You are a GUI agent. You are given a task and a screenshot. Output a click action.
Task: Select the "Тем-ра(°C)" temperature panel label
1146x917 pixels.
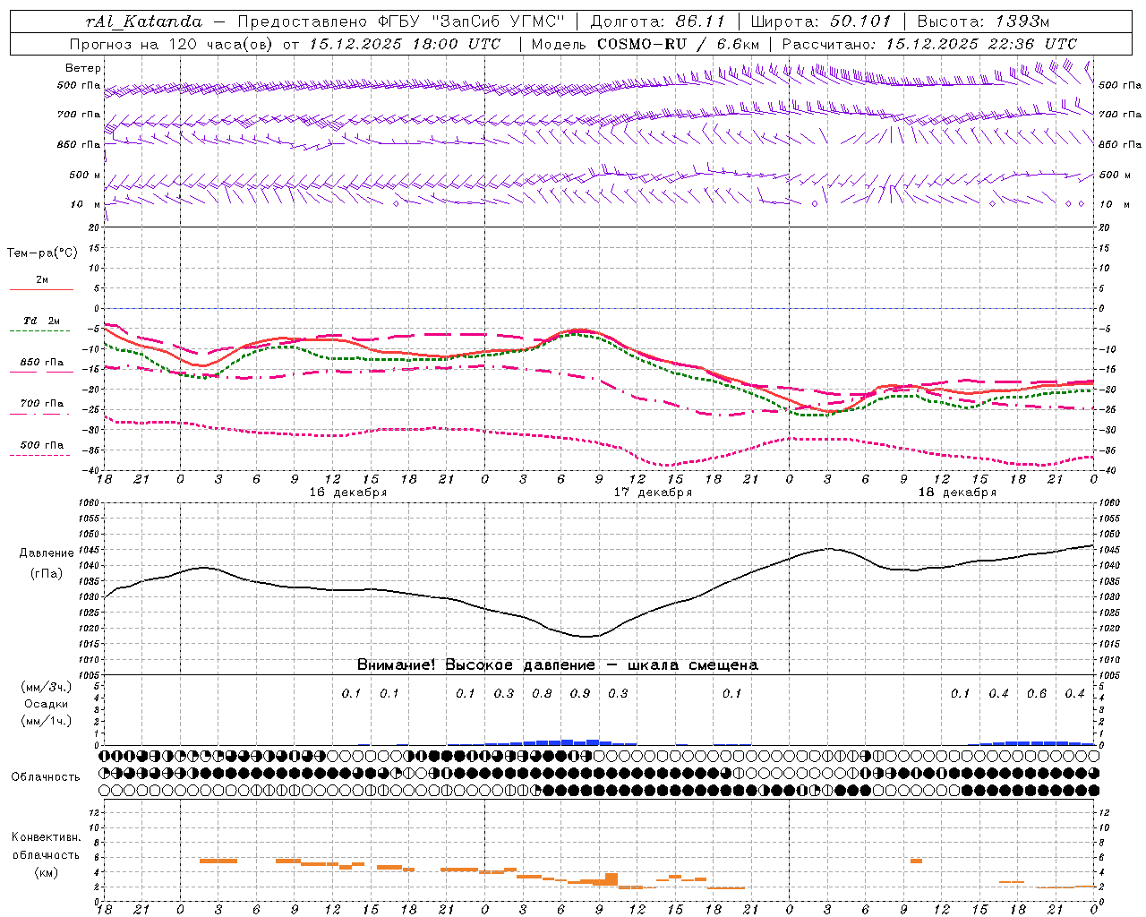point(42,253)
